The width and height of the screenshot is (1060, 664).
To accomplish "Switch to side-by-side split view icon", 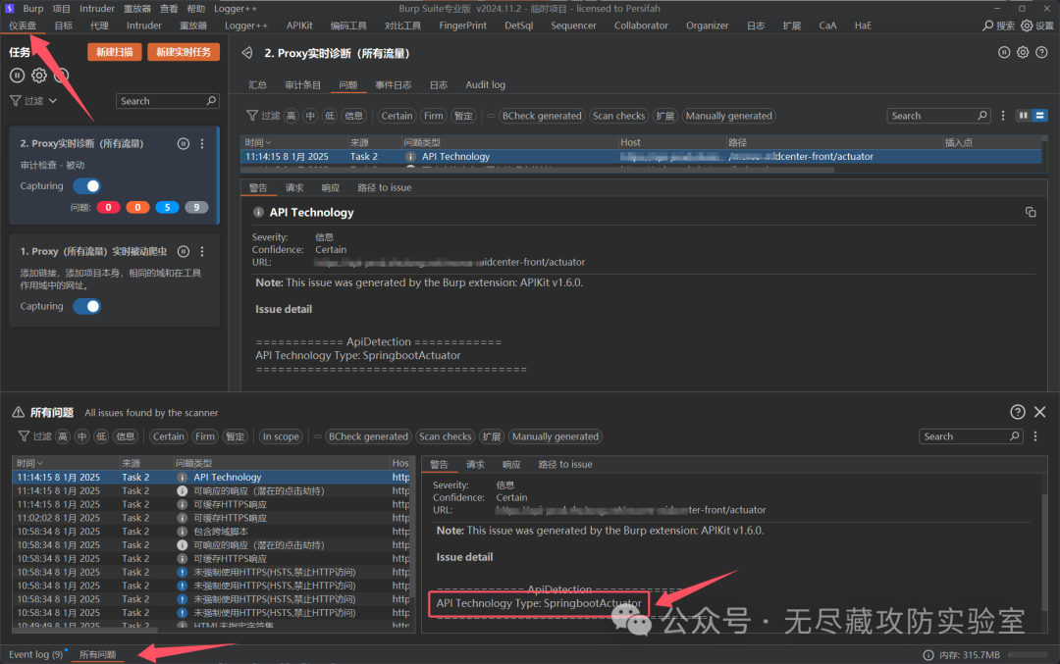I will tap(1024, 116).
